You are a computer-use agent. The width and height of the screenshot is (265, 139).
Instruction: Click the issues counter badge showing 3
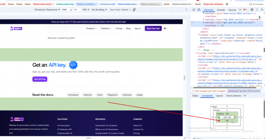[x=245, y=10]
